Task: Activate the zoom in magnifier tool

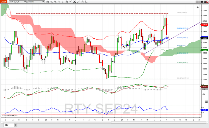Action: click(55, 2)
